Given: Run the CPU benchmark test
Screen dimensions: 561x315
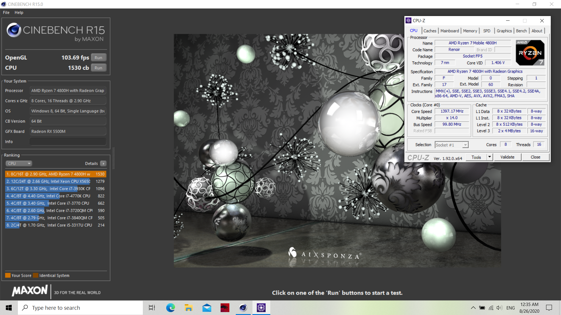Looking at the screenshot, I should pos(98,68).
